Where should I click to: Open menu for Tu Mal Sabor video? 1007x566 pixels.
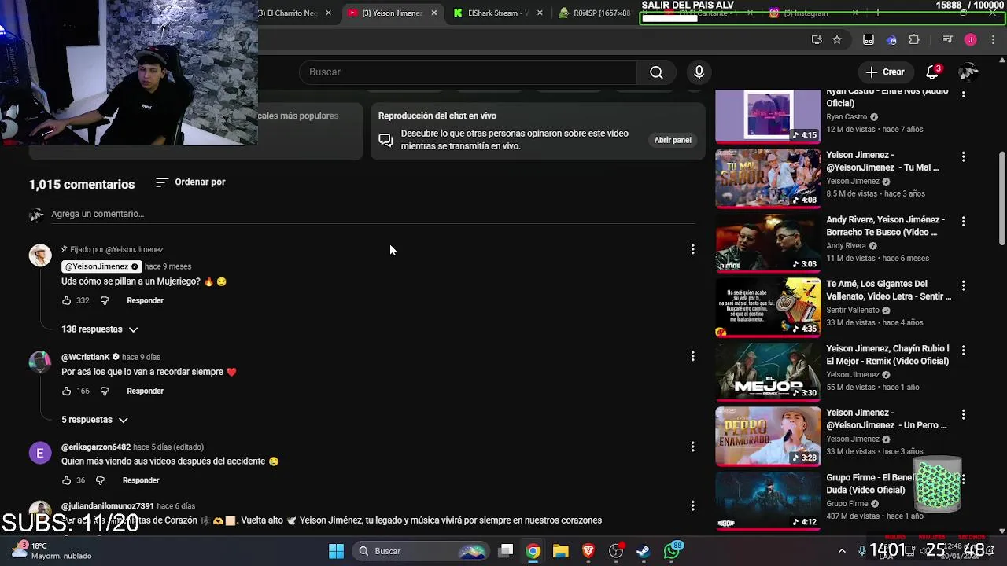[963, 157]
